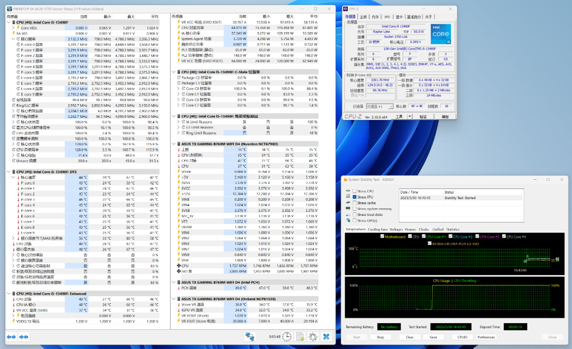Image resolution: width=572 pixels, height=349 pixels.
Task: Open HWiNFO sensor settings gear icon
Action: pyautogui.click(x=313, y=336)
